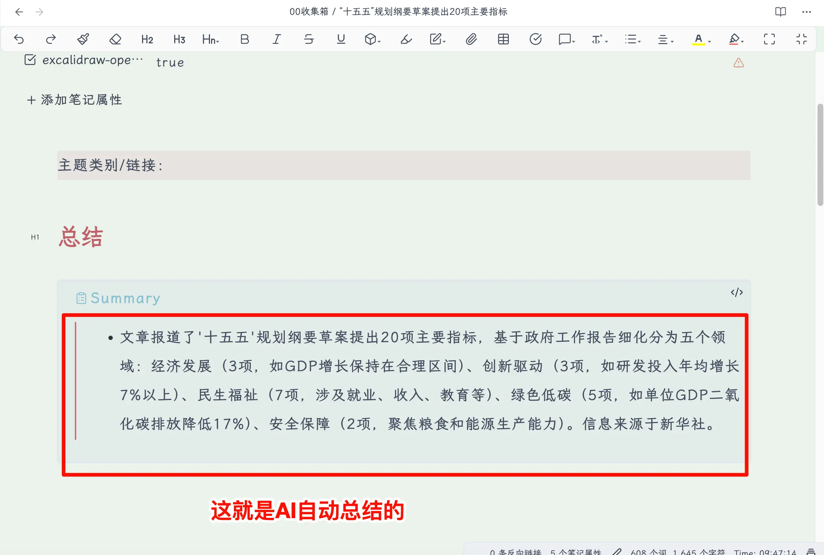Screen dimensions: 824x555
Task: Enter fullscreen with expand-corners icon
Action: click(769, 39)
